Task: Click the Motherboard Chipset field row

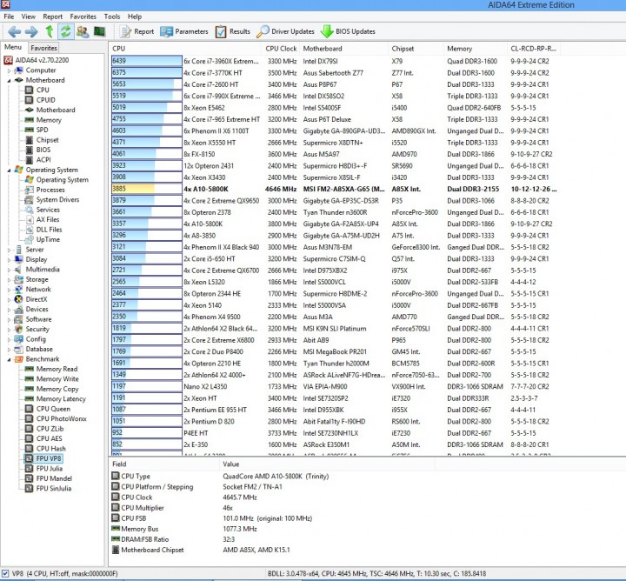Action: click(x=271, y=551)
